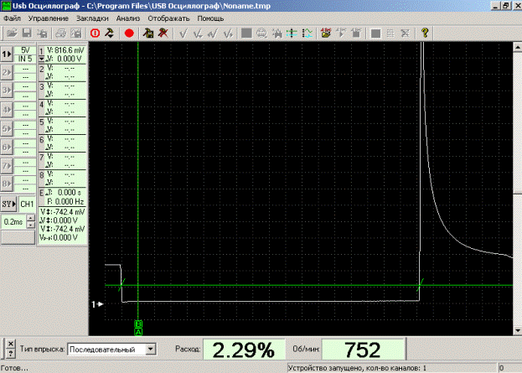
Task: Click the third grey checkmark icon
Action: click(213, 33)
